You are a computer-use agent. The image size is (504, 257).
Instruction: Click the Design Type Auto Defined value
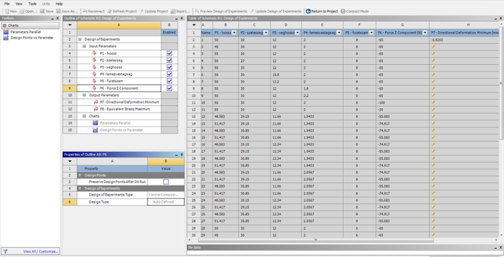pyautogui.click(x=166, y=202)
